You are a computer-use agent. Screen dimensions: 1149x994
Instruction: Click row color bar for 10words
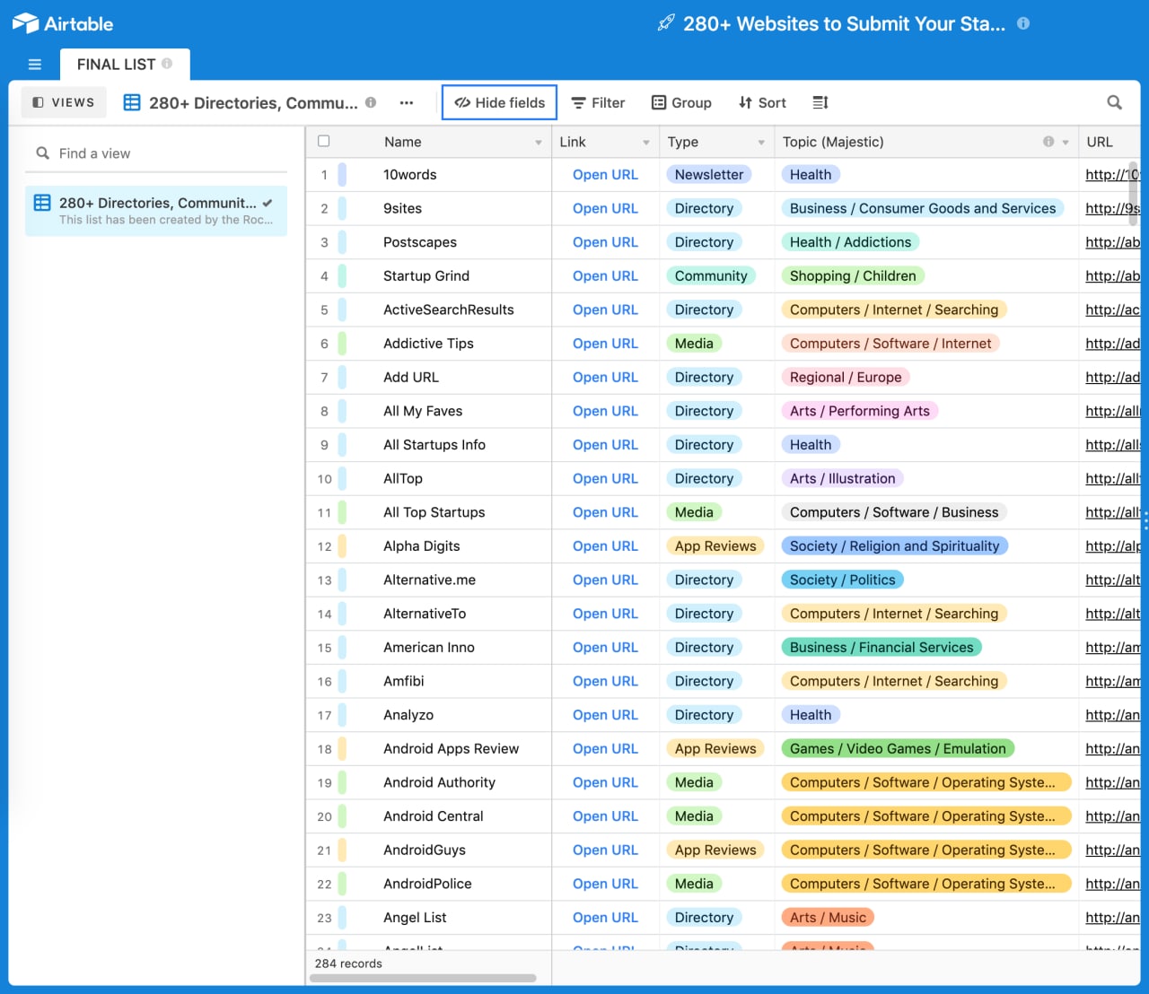coord(342,175)
